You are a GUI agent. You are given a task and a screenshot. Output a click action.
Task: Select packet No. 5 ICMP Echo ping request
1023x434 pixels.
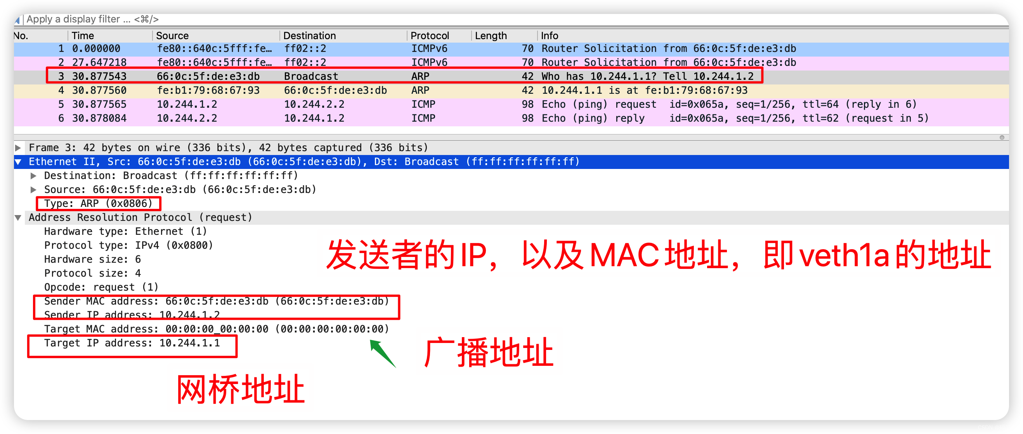(x=511, y=103)
